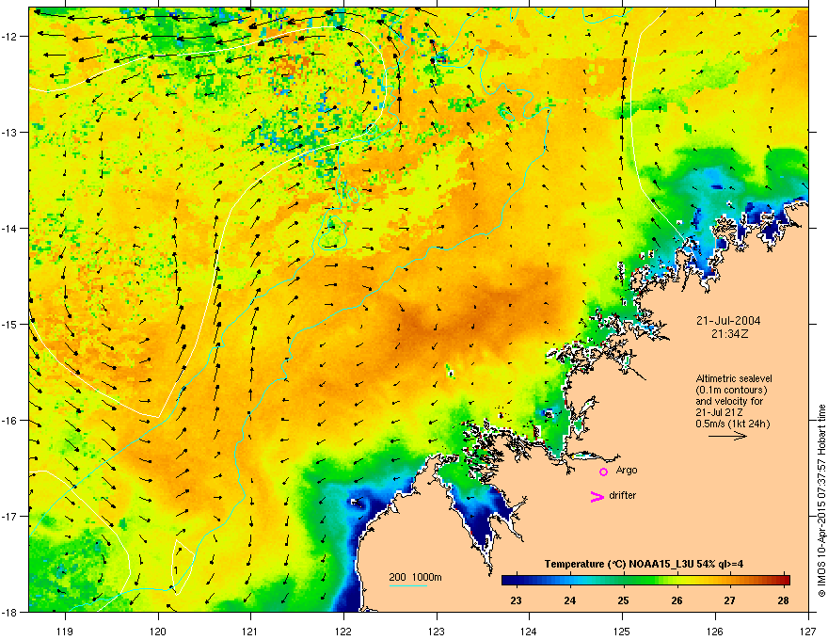Click latitude axis label -14
This screenshot has height=640, width=828.
point(8,229)
